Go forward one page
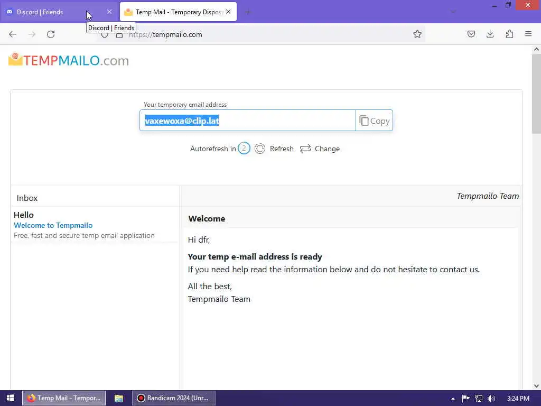This screenshot has width=541, height=406. (32, 34)
